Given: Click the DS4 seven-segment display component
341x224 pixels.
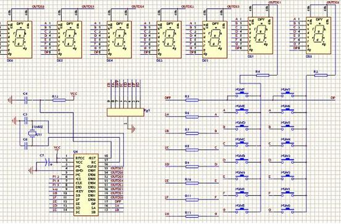Looking at the screenshot, I should click(119, 39).
